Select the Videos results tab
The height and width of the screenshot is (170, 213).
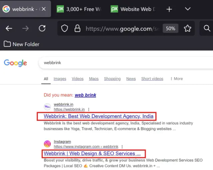pos(78,78)
